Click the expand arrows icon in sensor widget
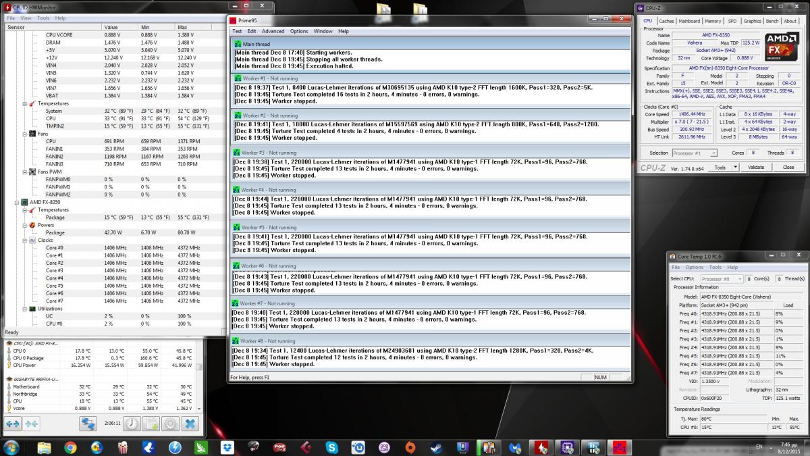Screen dimensions: 810x456 pos(12,424)
